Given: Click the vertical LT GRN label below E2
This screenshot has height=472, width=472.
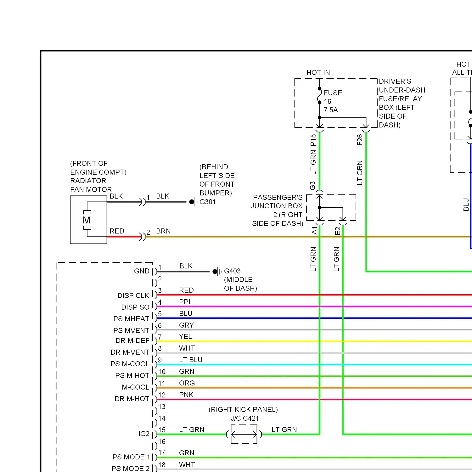Looking at the screenshot, I should [336, 259].
